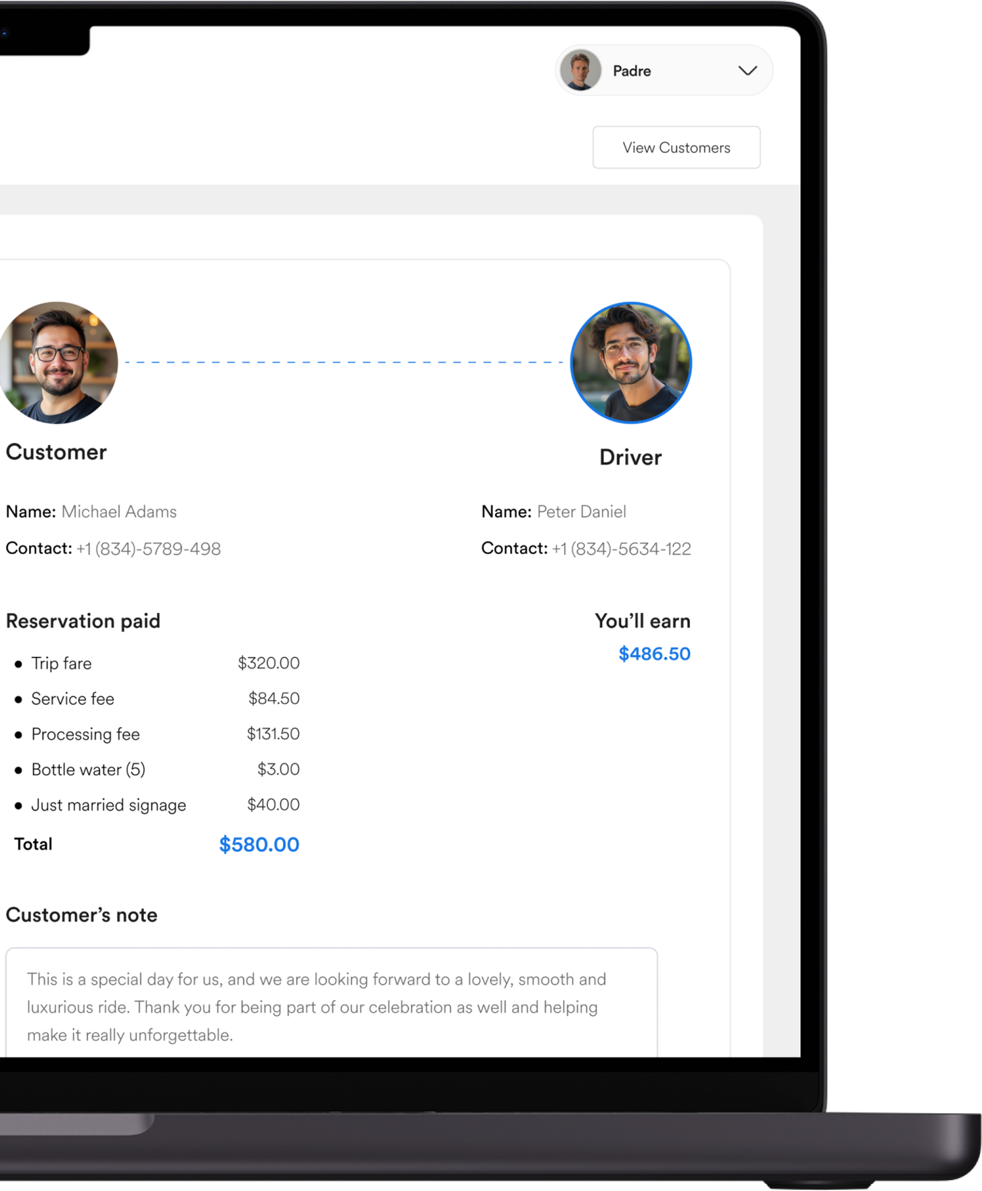The height and width of the screenshot is (1191, 982).
Task: Click the Reservation paid heading
Action: click(83, 621)
